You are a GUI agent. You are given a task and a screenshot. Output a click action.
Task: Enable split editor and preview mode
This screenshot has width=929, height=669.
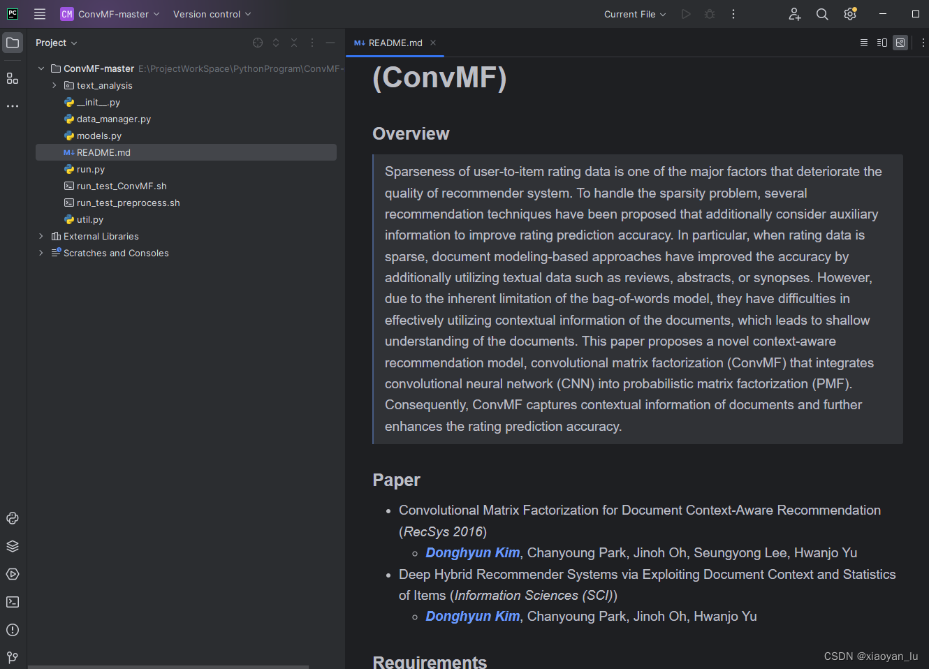(882, 43)
